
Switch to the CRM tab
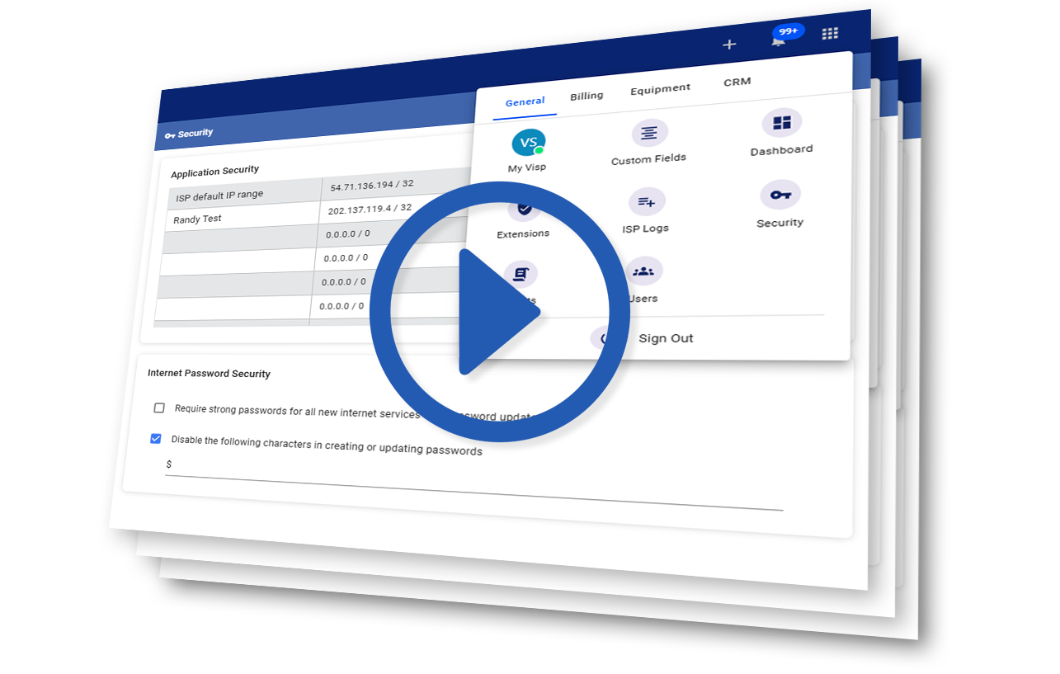tap(737, 82)
